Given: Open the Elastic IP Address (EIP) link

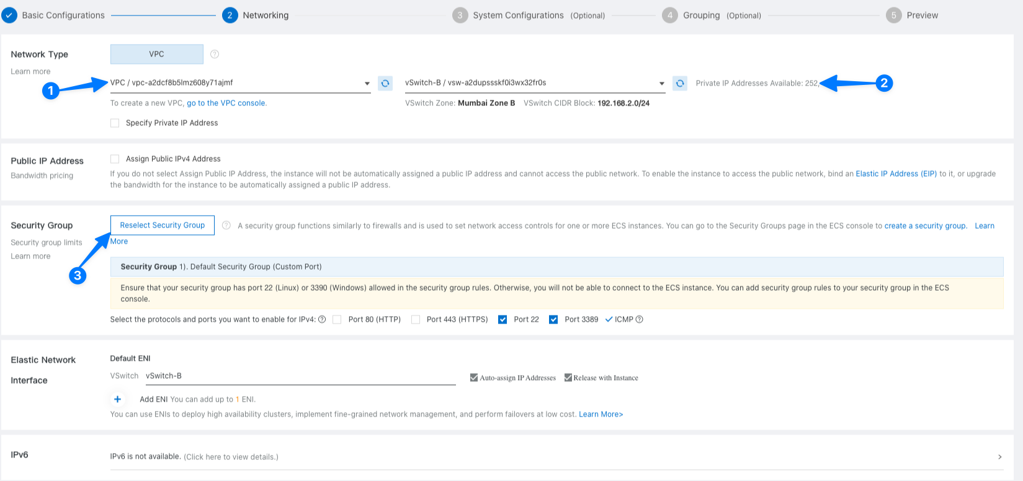Looking at the screenshot, I should tap(896, 174).
